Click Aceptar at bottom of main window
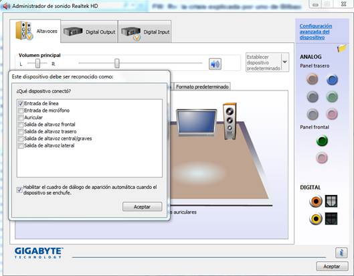 click(332, 267)
